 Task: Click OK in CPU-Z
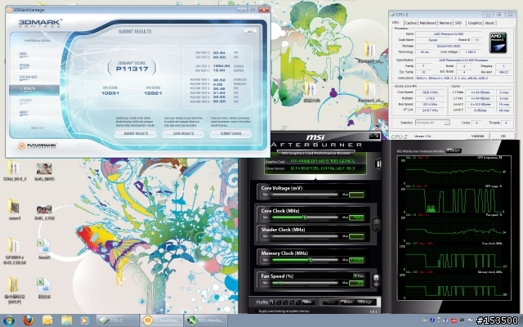503,137
